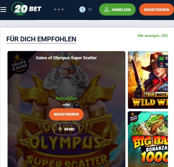Launch the Demo of Gates of Olympus
The width and height of the screenshot is (174, 167).
coord(66,129)
